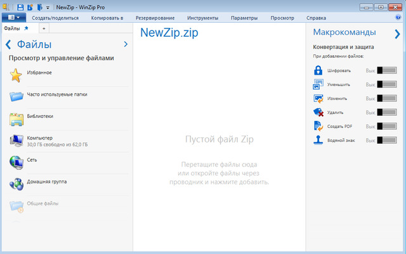Open the Домашняя группа icon
The height and width of the screenshot is (254, 406).
(16, 184)
